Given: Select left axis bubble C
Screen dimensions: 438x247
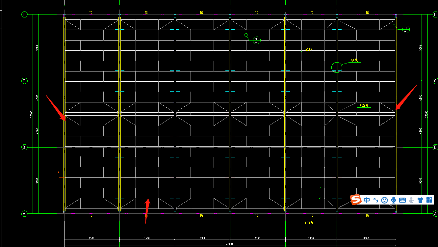Looking at the screenshot, I should pos(24,81).
